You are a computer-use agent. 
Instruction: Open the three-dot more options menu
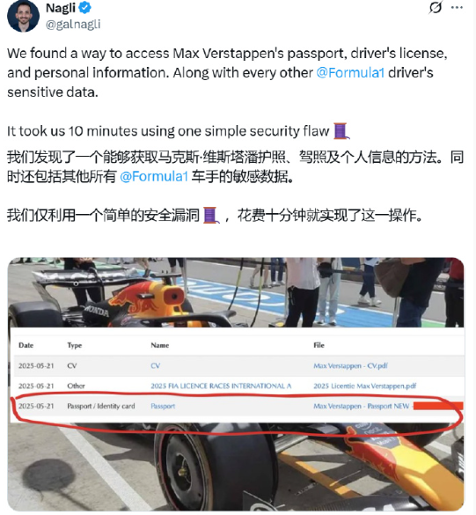[457, 8]
